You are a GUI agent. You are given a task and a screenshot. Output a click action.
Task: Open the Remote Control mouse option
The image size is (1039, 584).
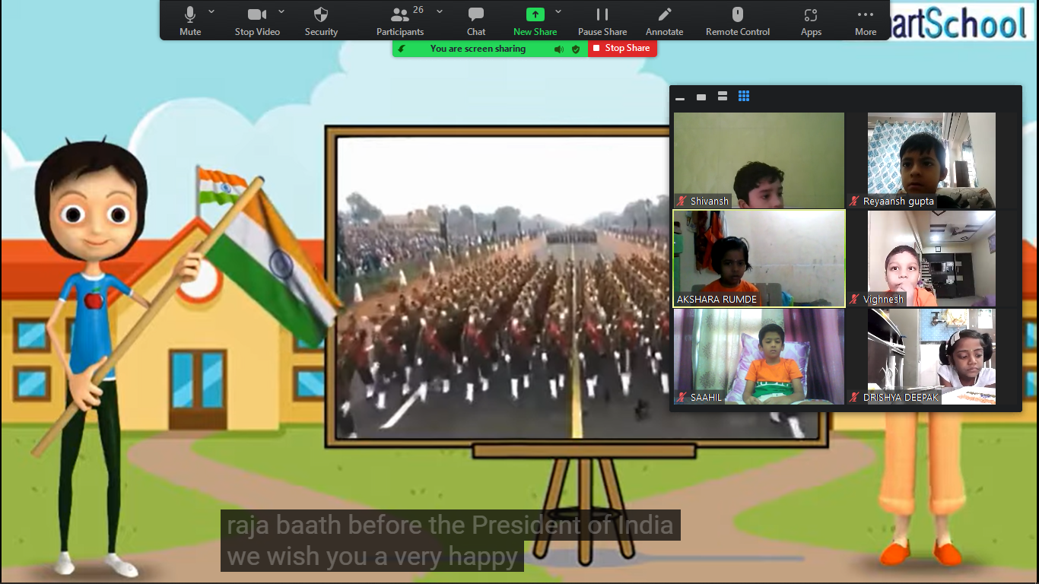click(738, 21)
